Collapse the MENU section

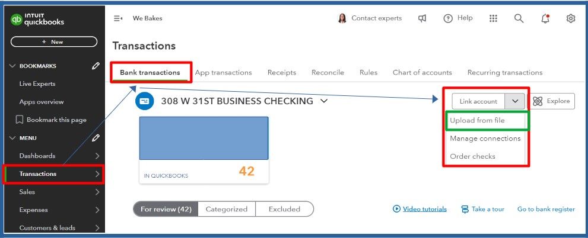12,138
